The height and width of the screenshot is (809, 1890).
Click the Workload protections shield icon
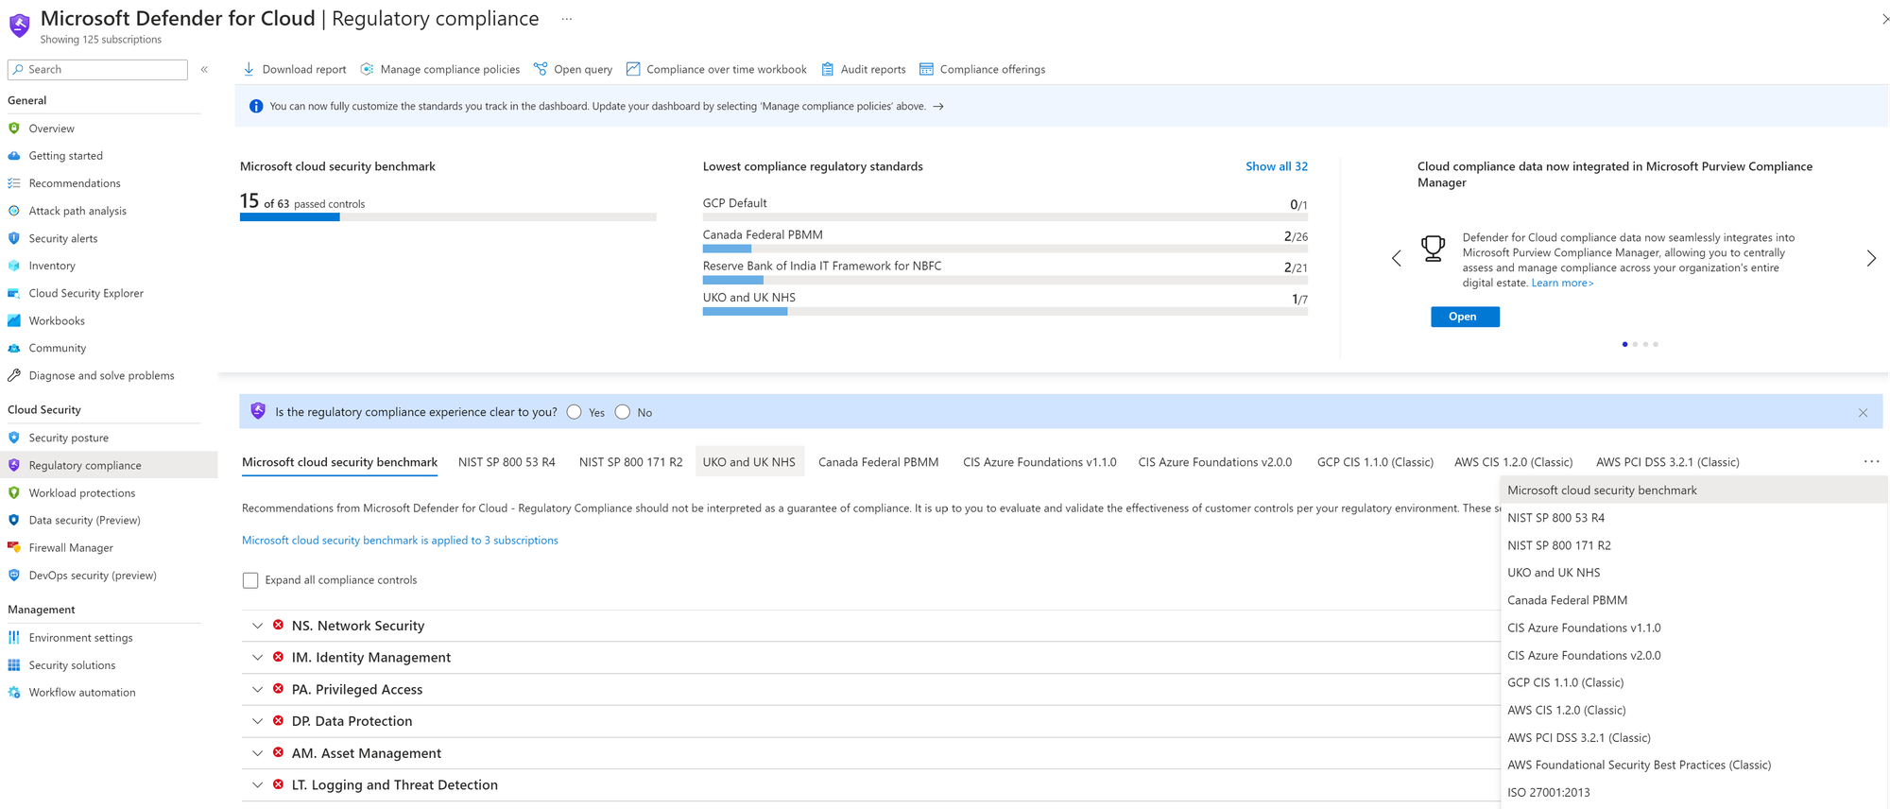click(14, 492)
